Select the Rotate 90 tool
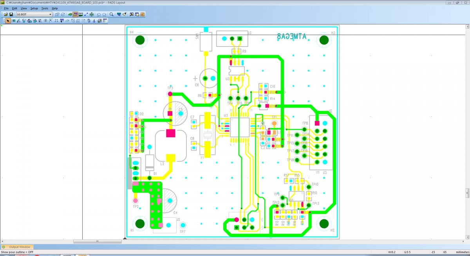 (x=24, y=21)
